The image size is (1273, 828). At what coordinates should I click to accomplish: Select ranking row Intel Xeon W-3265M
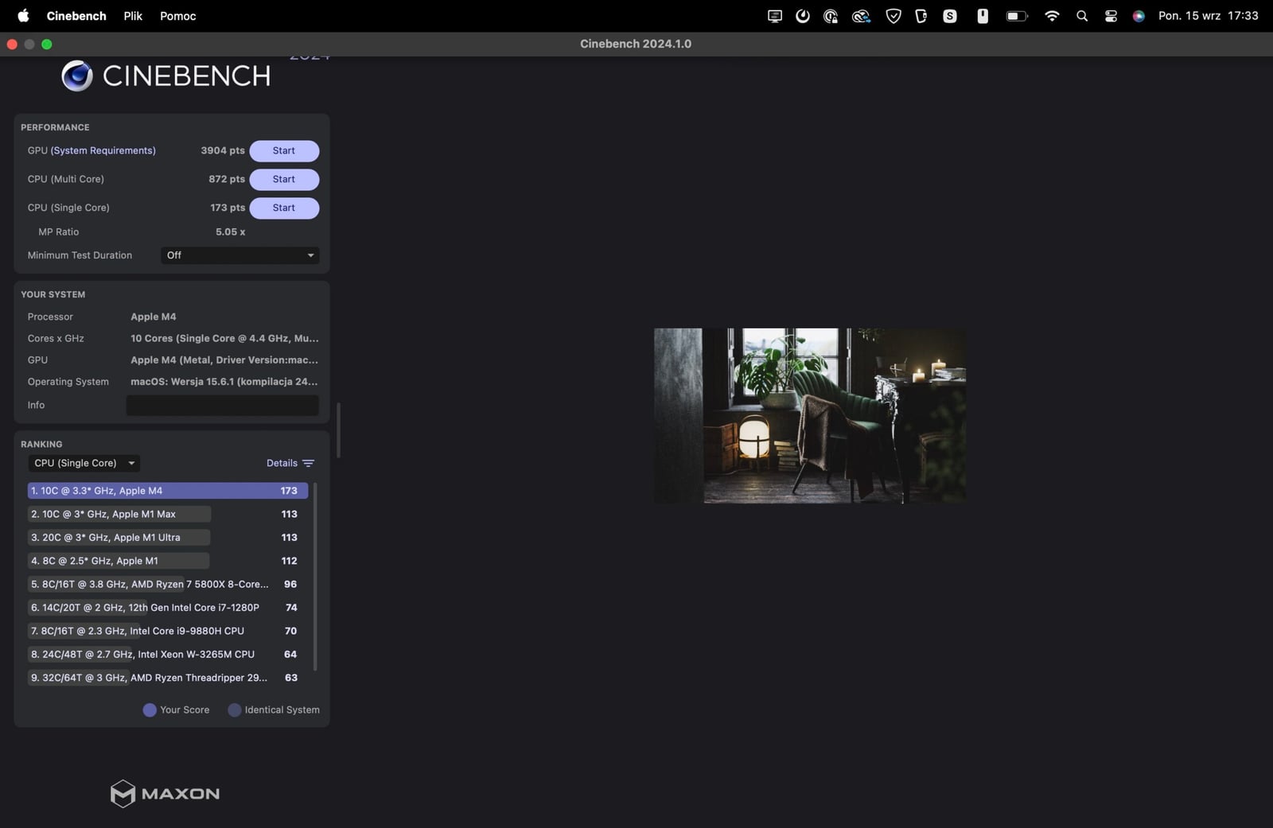point(168,655)
